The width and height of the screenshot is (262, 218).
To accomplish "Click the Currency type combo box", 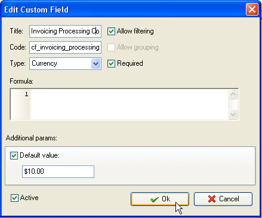I will [65, 64].
